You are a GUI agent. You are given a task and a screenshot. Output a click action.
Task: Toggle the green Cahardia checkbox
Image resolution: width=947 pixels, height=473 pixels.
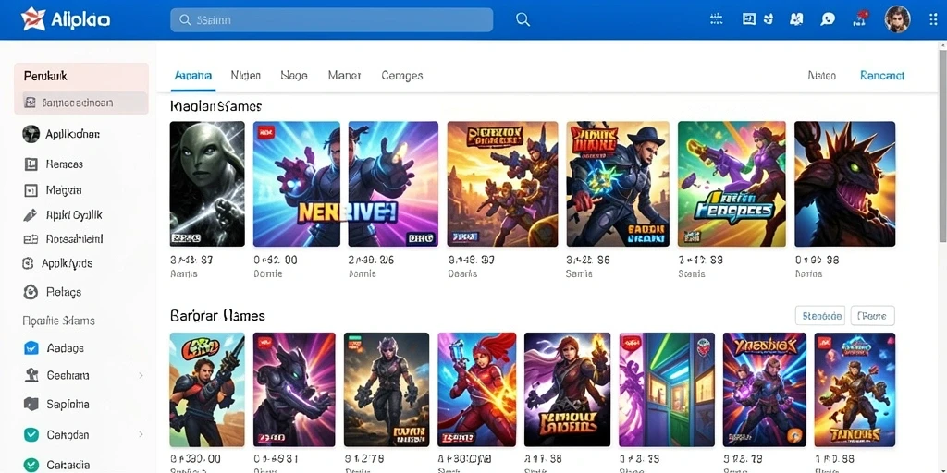click(x=31, y=466)
